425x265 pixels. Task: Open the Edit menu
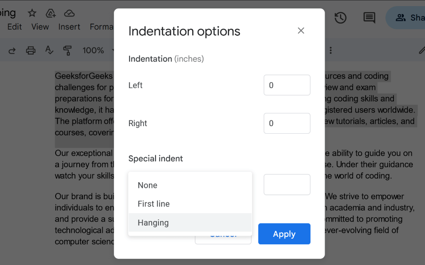pos(15,27)
